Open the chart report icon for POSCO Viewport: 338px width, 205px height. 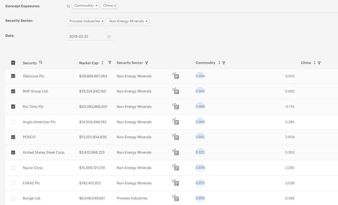click(x=176, y=137)
